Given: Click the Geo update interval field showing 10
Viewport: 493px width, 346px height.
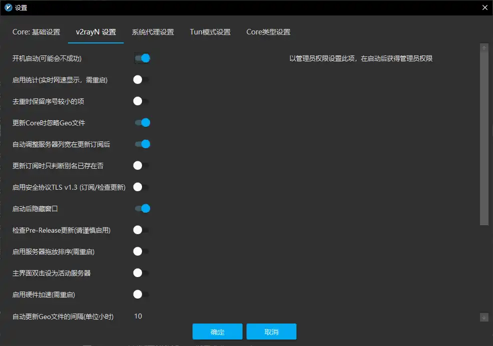Looking at the screenshot, I should click(138, 316).
